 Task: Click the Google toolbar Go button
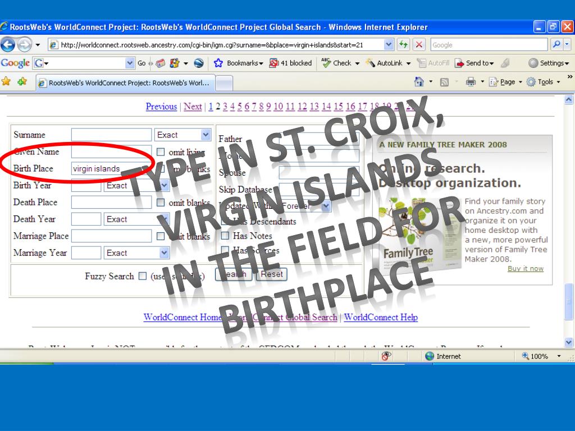[x=142, y=63]
